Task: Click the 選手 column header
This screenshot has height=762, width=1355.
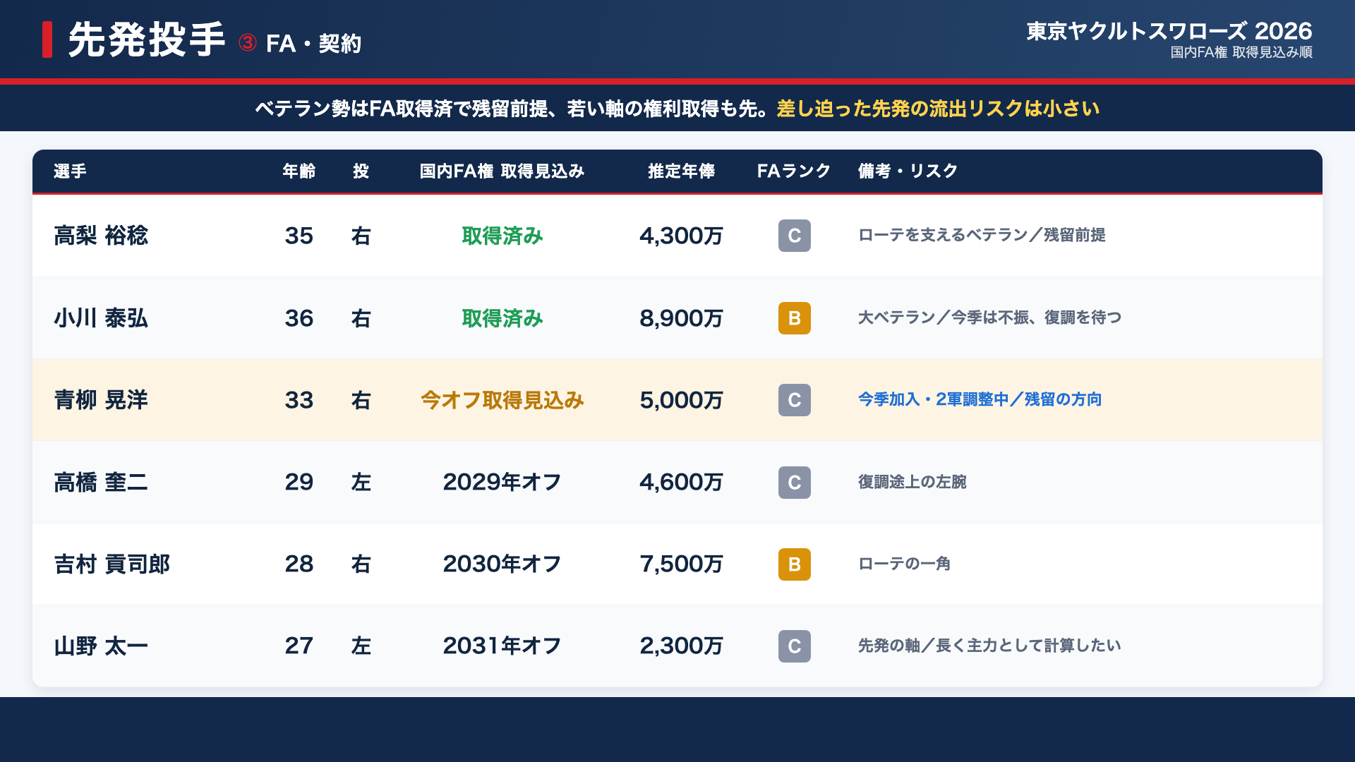Action: (70, 171)
